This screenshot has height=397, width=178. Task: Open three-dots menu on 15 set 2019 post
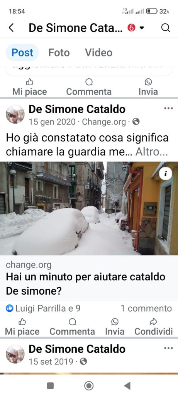pos(168,348)
